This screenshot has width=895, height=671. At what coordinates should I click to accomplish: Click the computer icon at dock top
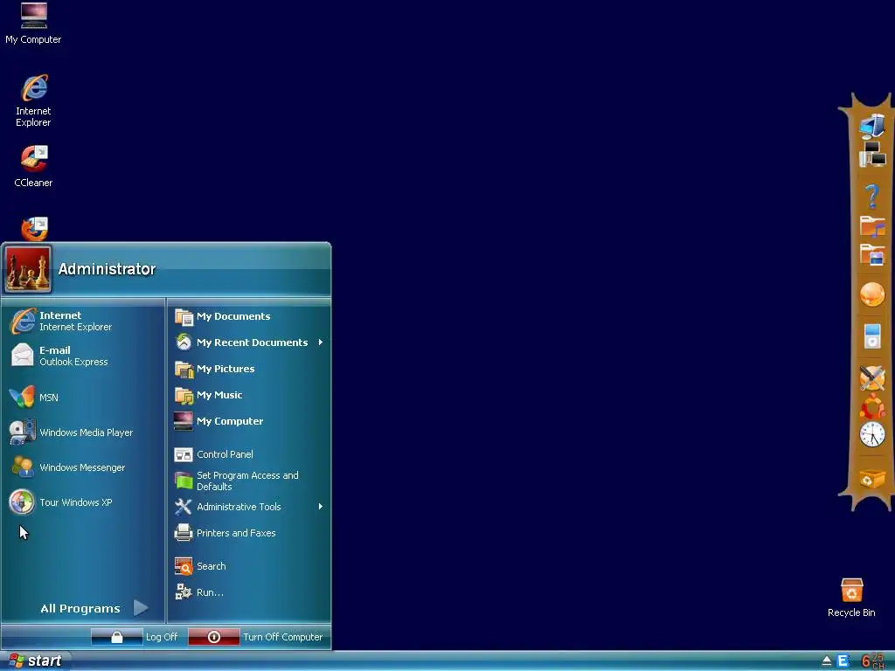click(x=872, y=126)
